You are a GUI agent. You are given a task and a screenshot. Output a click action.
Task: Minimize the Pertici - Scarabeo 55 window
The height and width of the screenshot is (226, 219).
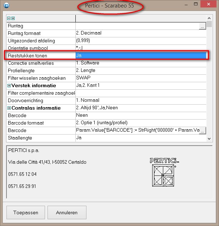[x=186, y=5]
